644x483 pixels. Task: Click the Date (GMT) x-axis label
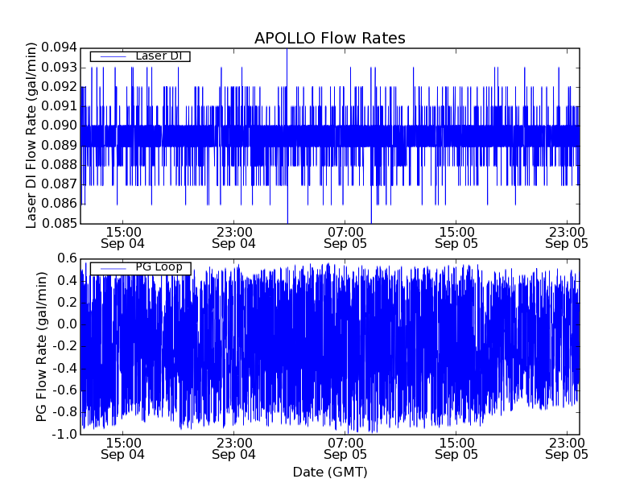(329, 472)
